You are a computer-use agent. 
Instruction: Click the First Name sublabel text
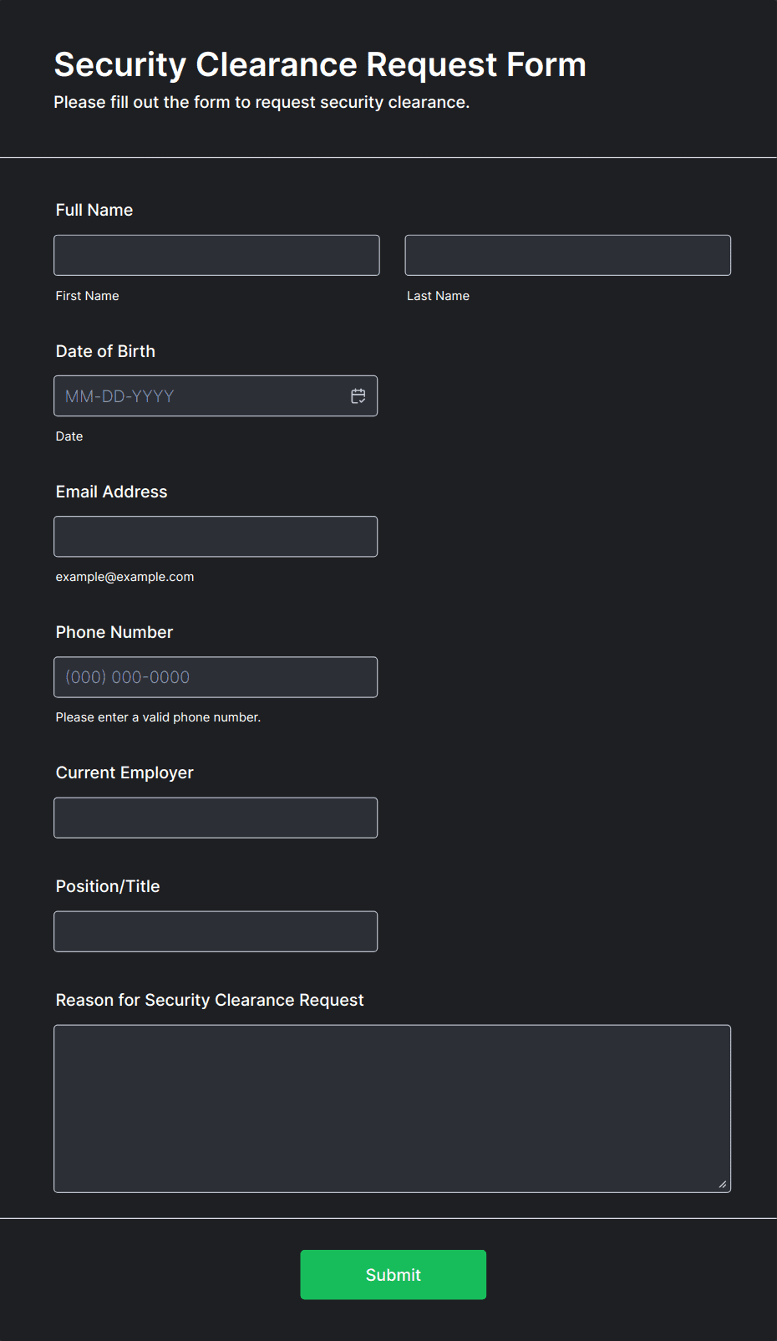pos(88,296)
